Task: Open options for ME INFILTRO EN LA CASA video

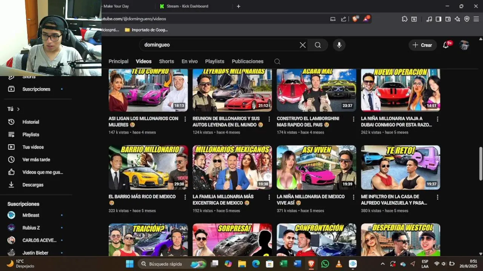Action: (x=437, y=197)
